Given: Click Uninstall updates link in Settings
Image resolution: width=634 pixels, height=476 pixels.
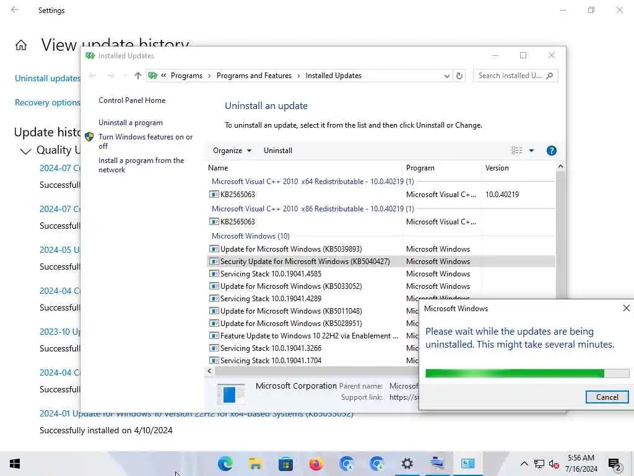Looking at the screenshot, I should (48, 78).
